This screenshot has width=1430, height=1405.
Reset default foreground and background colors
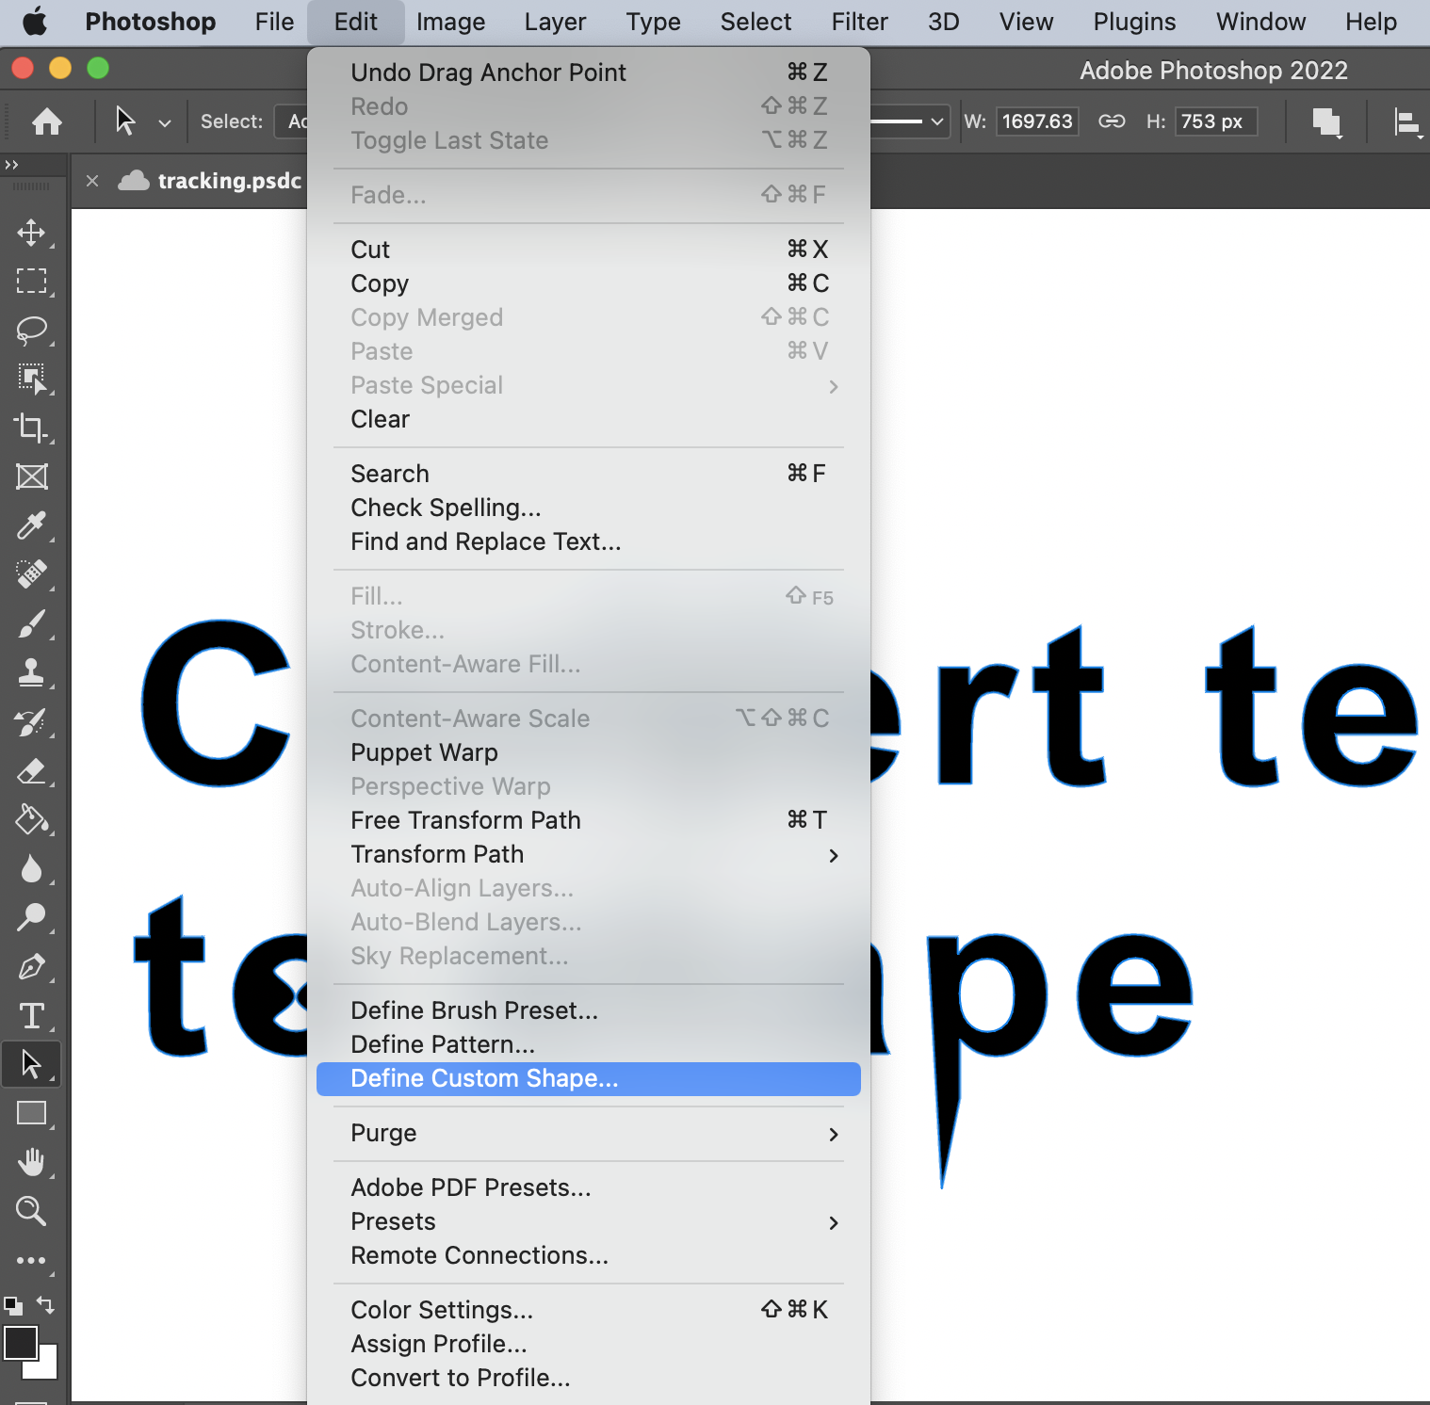(x=13, y=1305)
